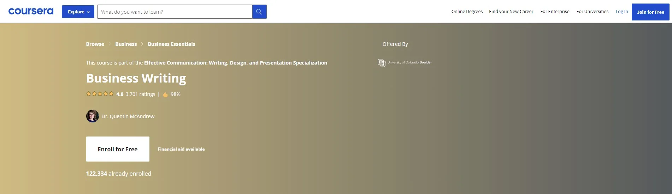Open the Dr. Quentin McAndrew instructor name link
672x194 pixels.
(128, 116)
